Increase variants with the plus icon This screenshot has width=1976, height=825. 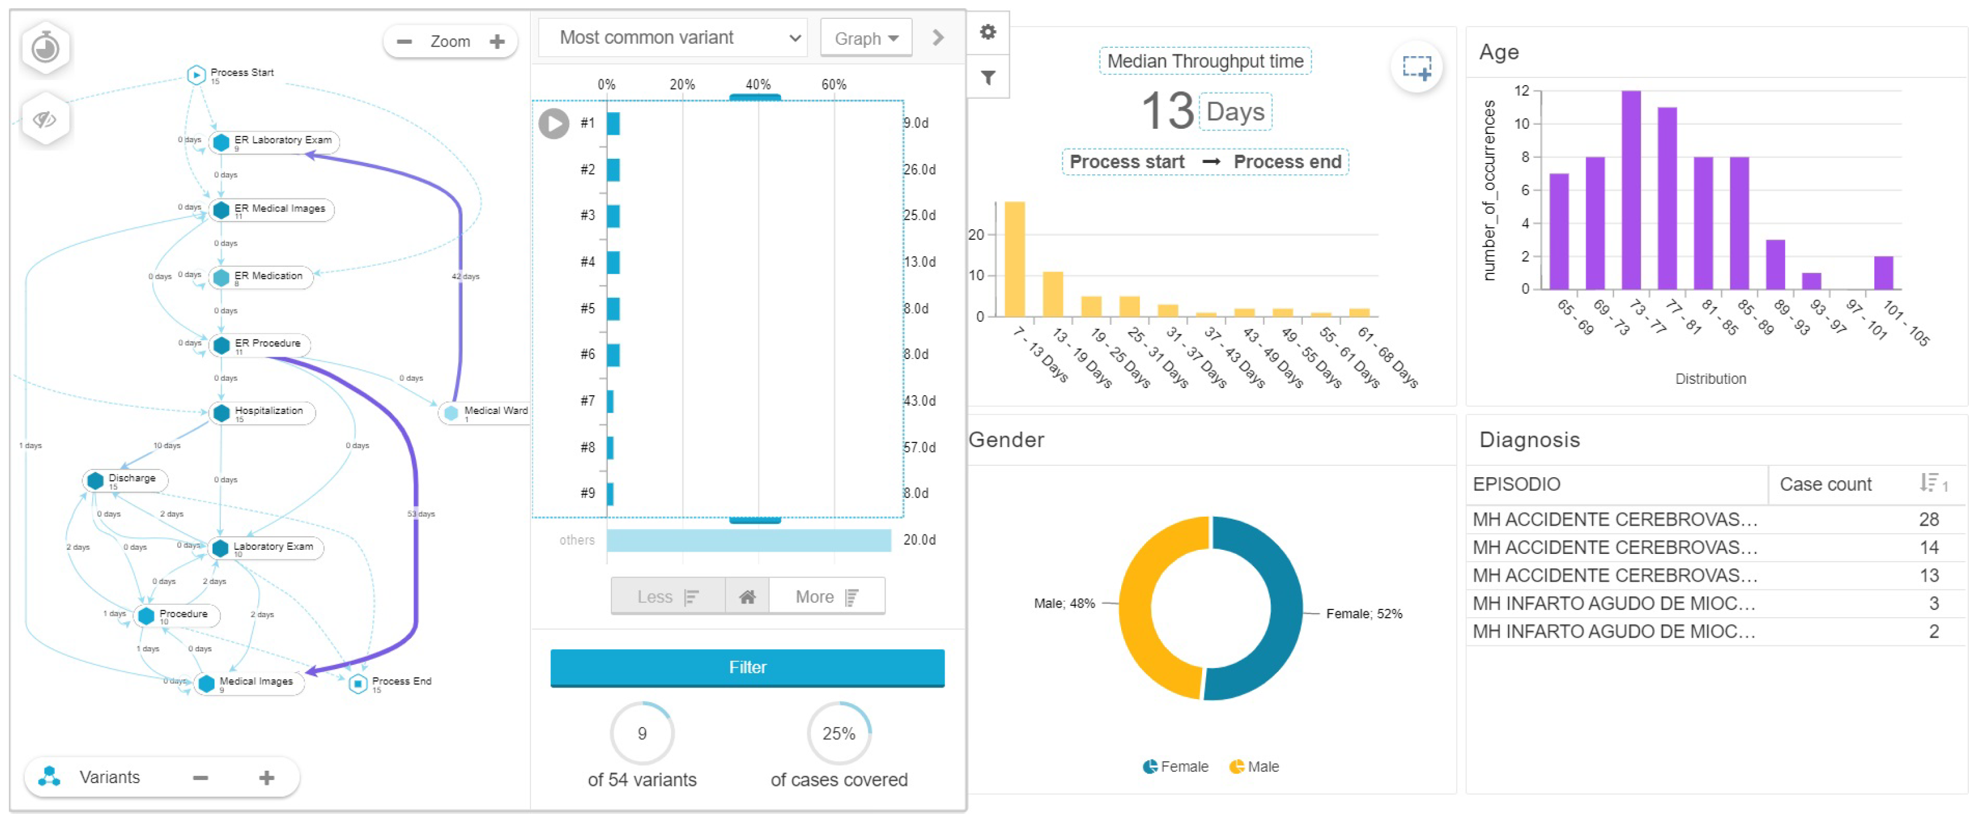(x=266, y=778)
